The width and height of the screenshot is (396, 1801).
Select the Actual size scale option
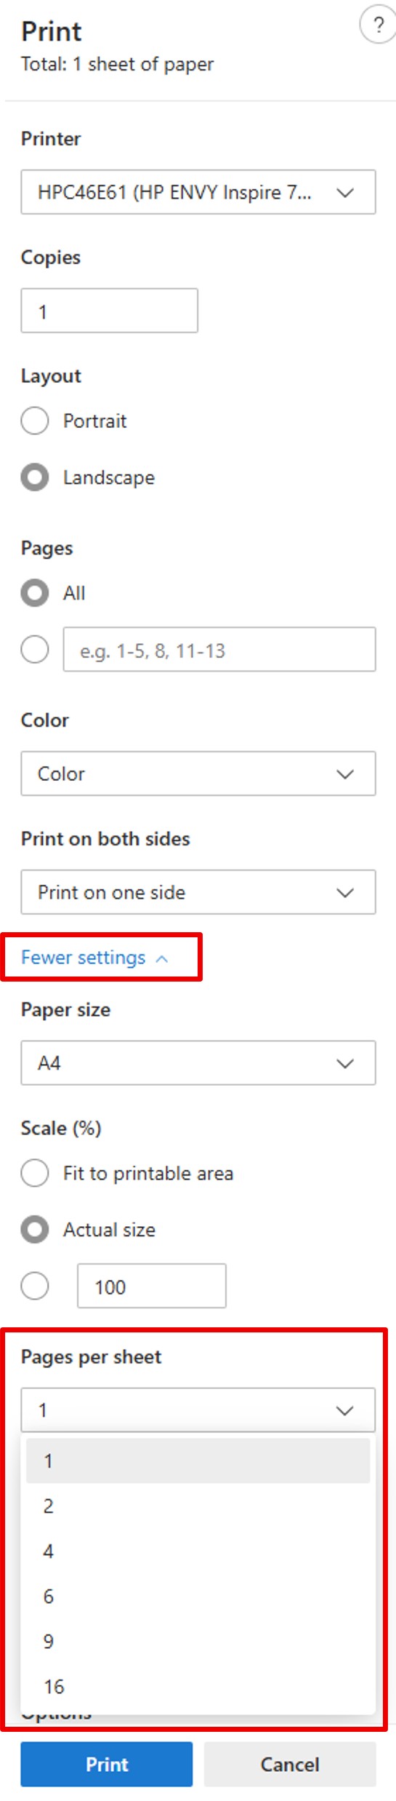(35, 1230)
